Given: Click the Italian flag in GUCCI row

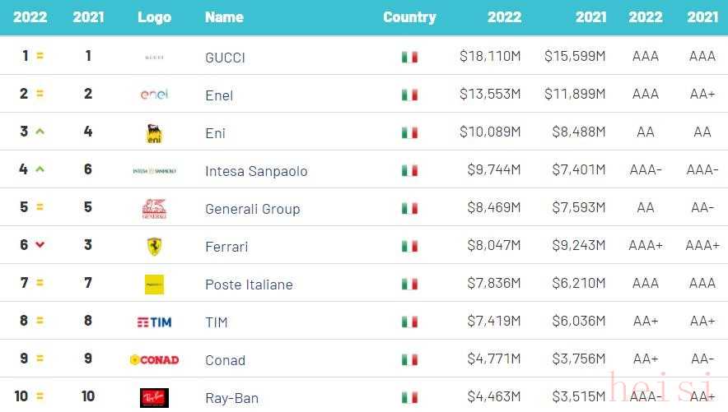Looking at the screenshot, I should pyautogui.click(x=409, y=57).
